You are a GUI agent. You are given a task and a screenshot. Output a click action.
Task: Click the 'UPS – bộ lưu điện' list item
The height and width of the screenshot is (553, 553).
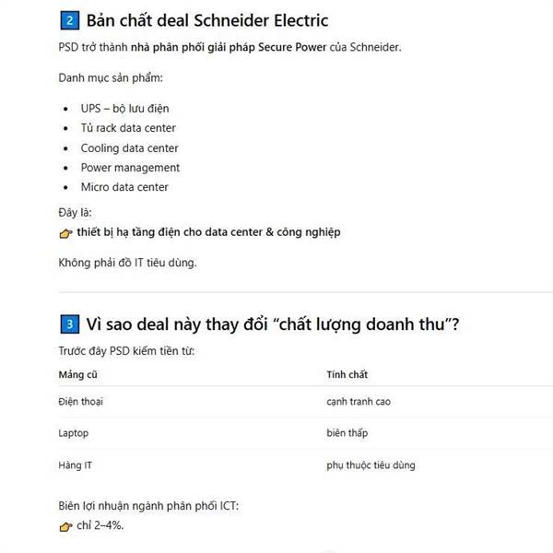(x=124, y=108)
